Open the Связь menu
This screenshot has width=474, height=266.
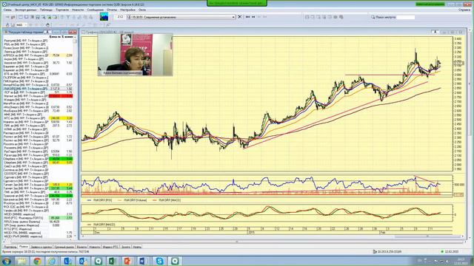pyautogui.click(x=7, y=10)
